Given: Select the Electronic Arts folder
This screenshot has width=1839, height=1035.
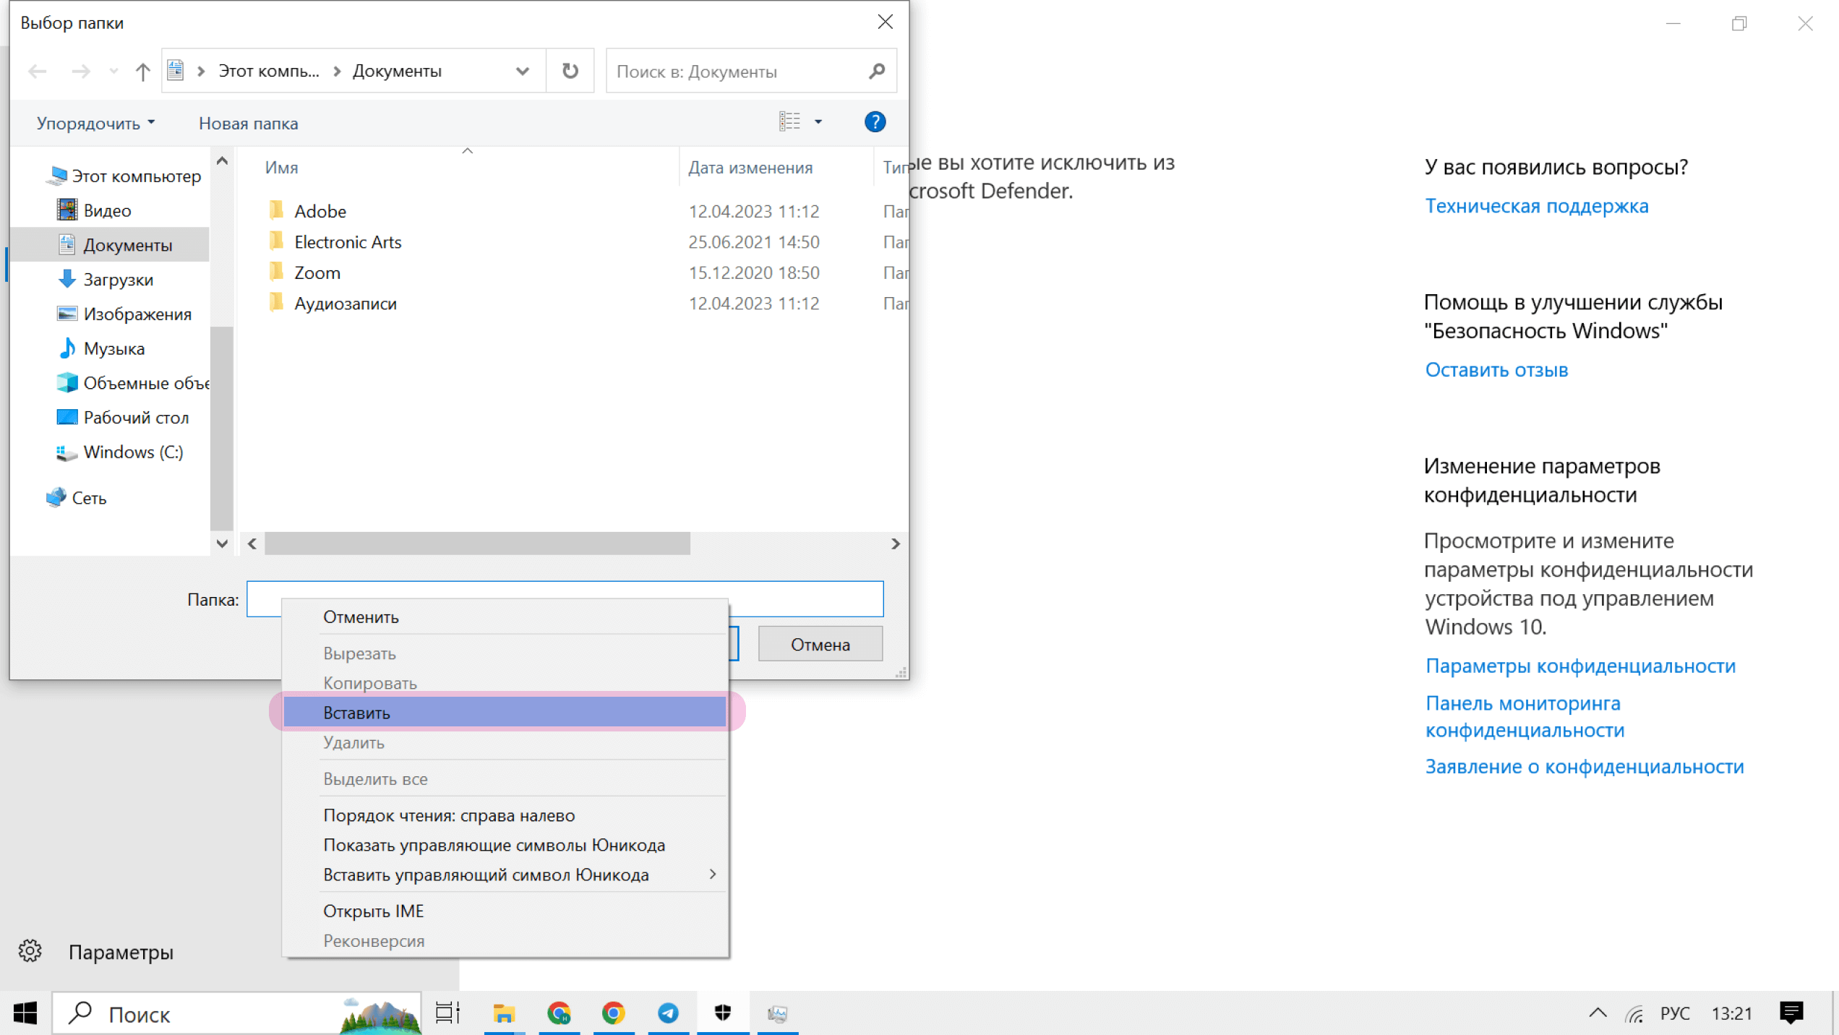Looking at the screenshot, I should 348,242.
